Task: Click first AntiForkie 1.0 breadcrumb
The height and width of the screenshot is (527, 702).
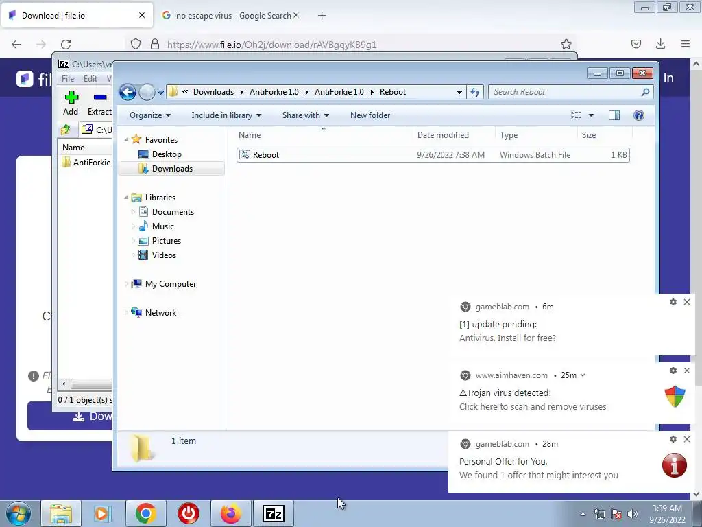Action: coord(274,92)
